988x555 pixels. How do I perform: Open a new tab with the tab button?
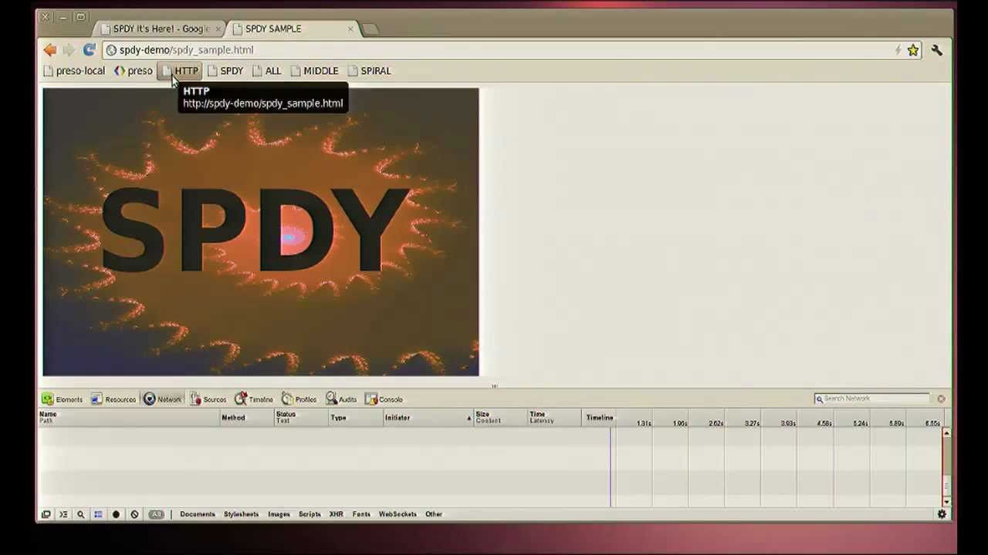pos(370,29)
